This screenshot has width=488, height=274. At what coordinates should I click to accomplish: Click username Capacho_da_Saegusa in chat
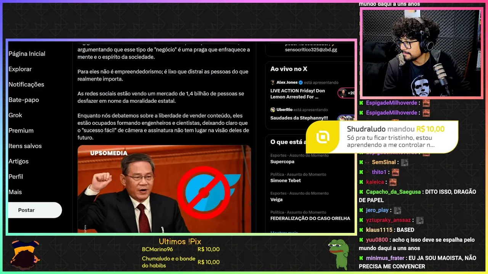[x=393, y=192]
